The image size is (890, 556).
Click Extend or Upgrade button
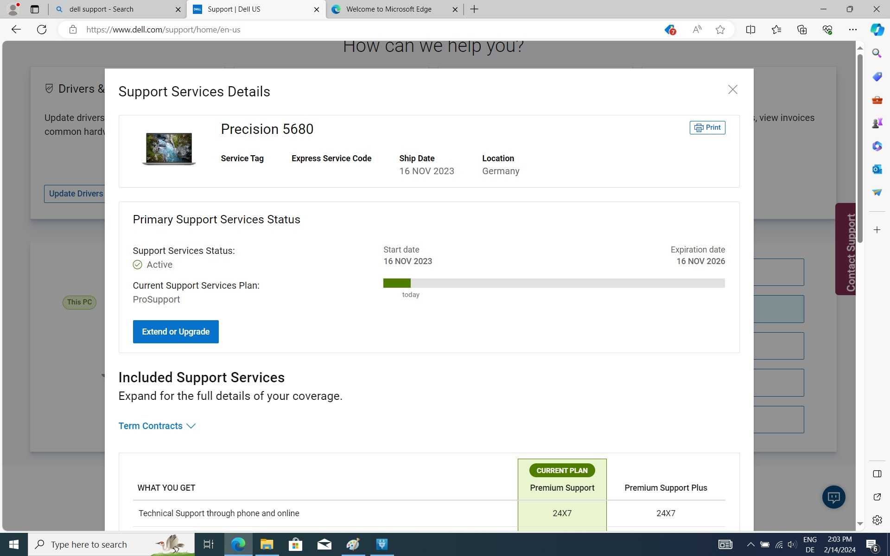[176, 332]
